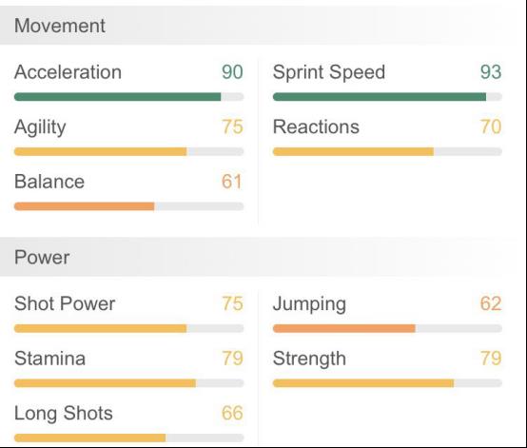This screenshot has width=527, height=448.
Task: Click the Power section header
Action: pos(258,257)
